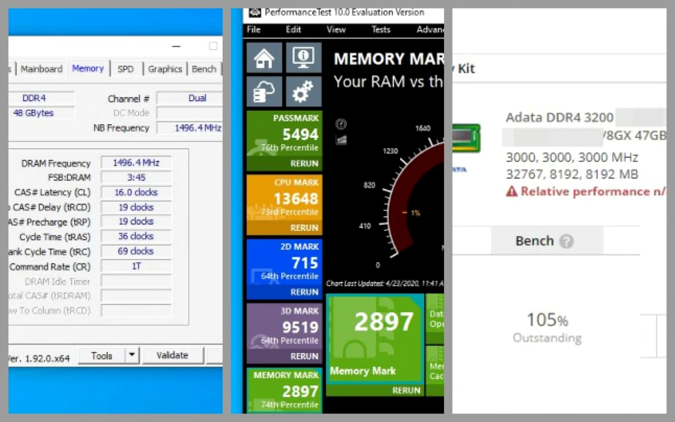Rerun the 3D Mark test
Viewport: 675px width, 422px height.
305,356
